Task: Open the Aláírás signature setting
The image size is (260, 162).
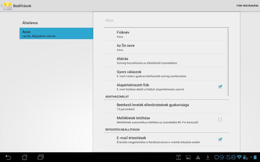Action: [x=166, y=60]
